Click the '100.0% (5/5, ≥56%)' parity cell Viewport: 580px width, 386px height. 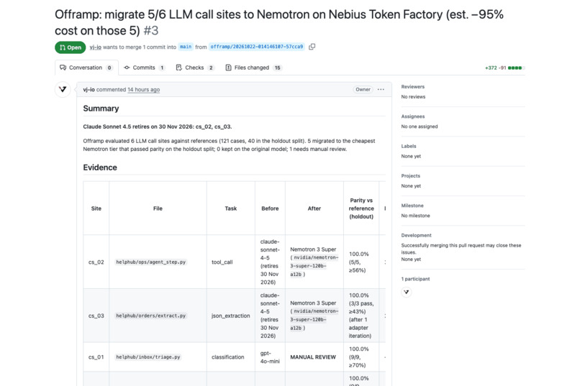coord(361,262)
